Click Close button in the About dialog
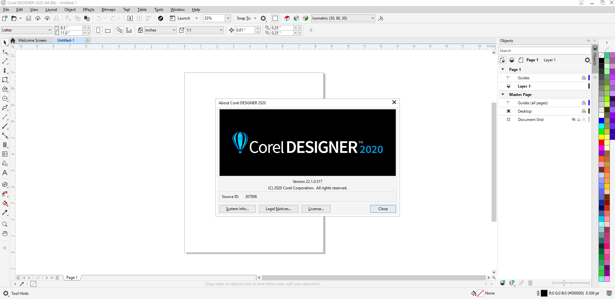615x299 pixels. click(383, 209)
